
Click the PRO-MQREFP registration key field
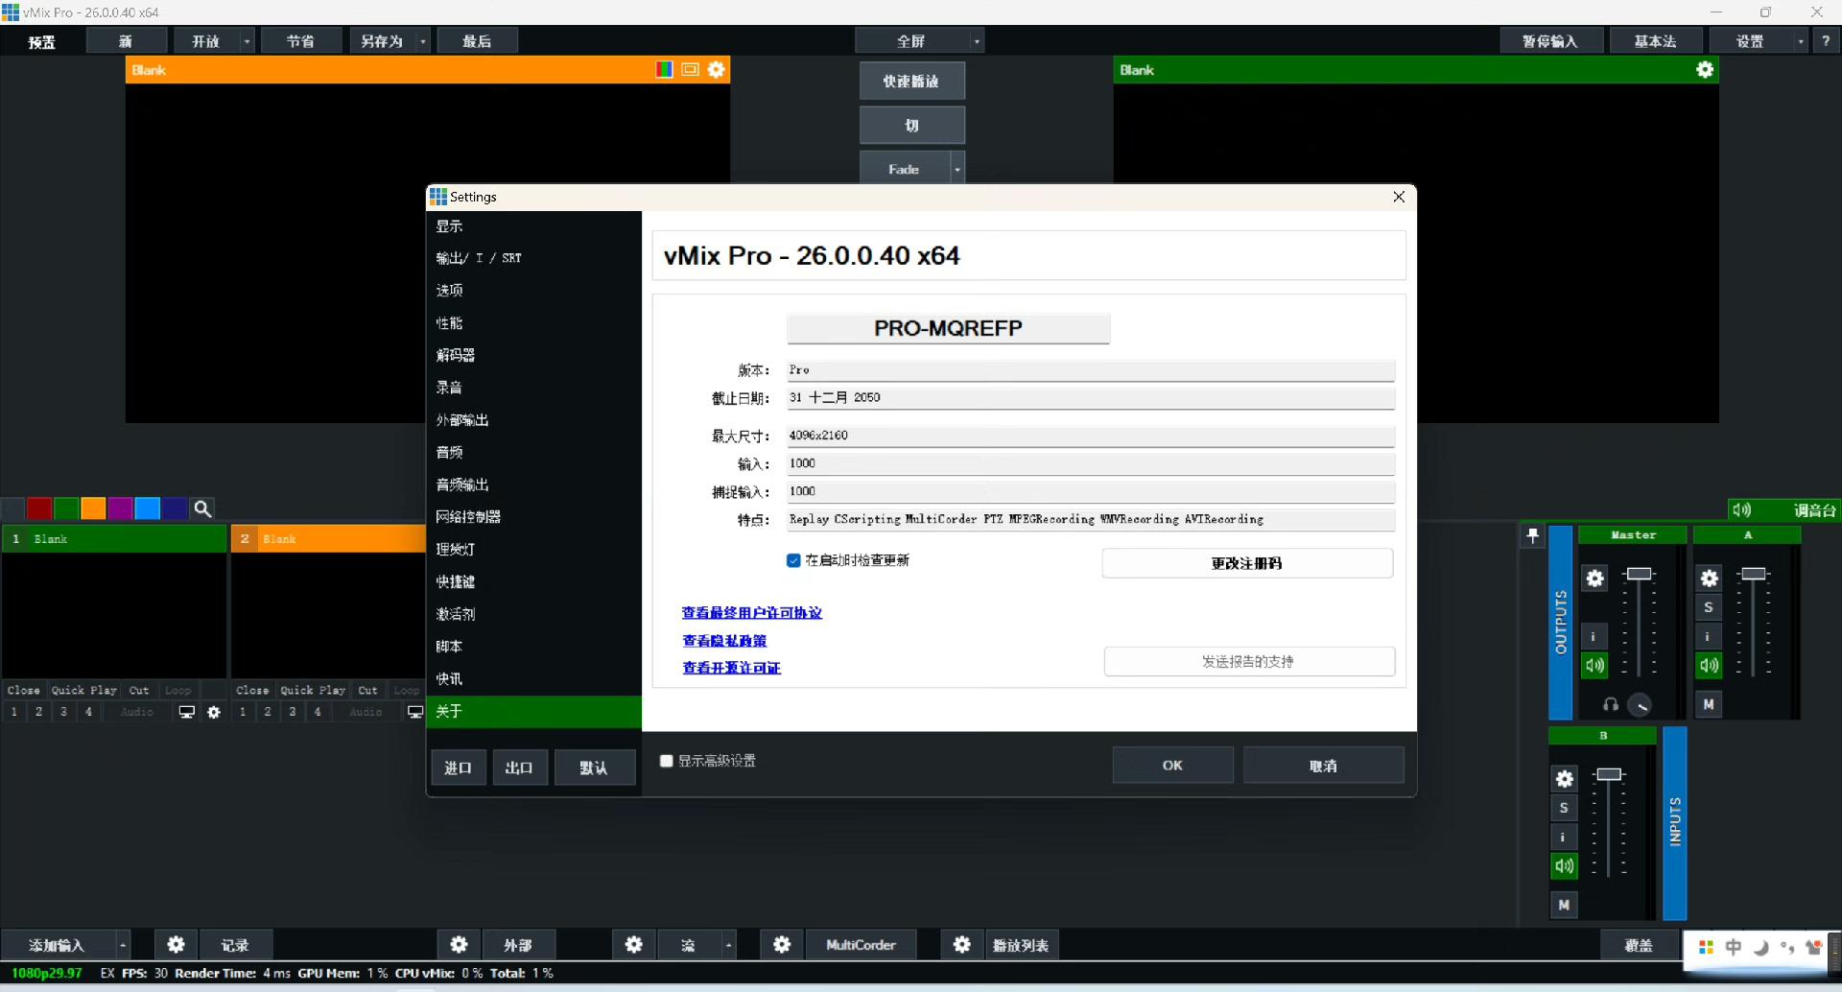tap(948, 328)
